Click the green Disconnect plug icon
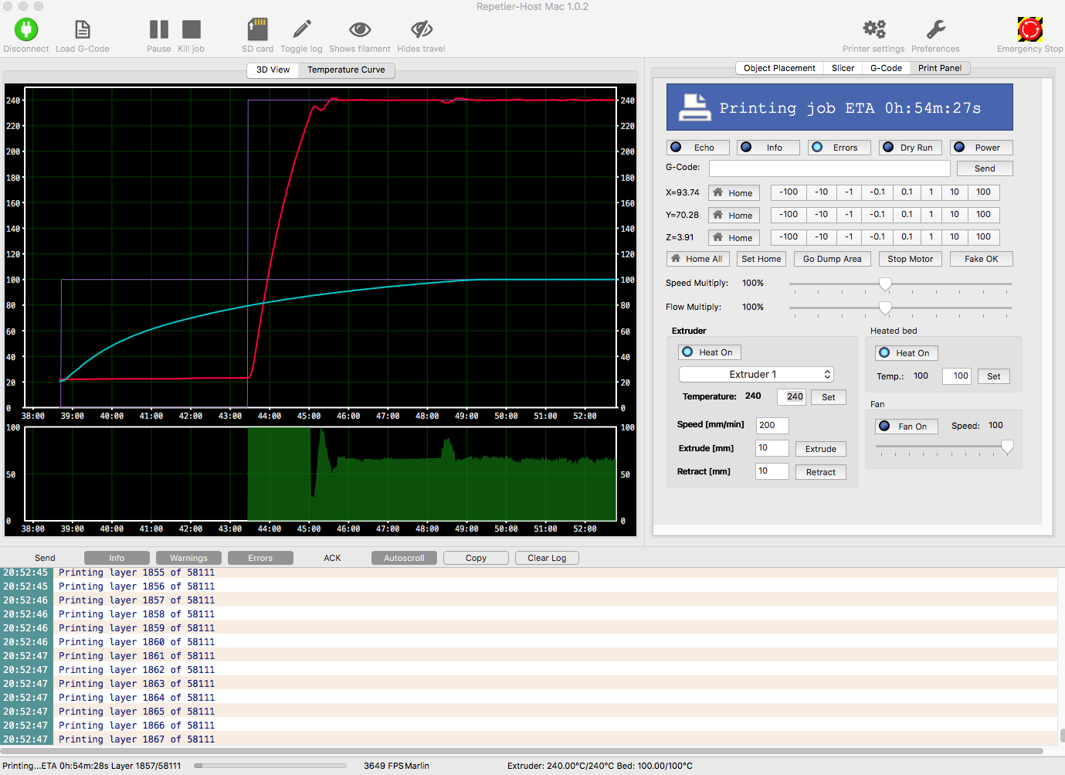 click(25, 30)
